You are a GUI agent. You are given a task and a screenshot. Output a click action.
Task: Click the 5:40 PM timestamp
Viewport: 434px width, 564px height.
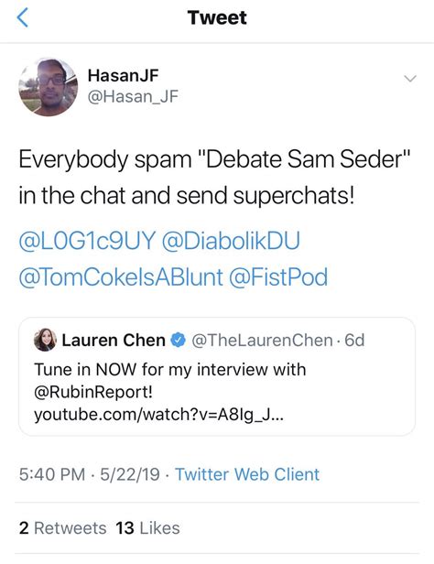[x=52, y=474]
